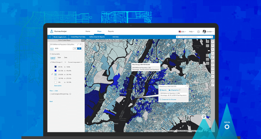The width and height of the screenshot is (261, 139).
Task: Switch values to the # count toggle
Action: pyautogui.click(x=75, y=48)
